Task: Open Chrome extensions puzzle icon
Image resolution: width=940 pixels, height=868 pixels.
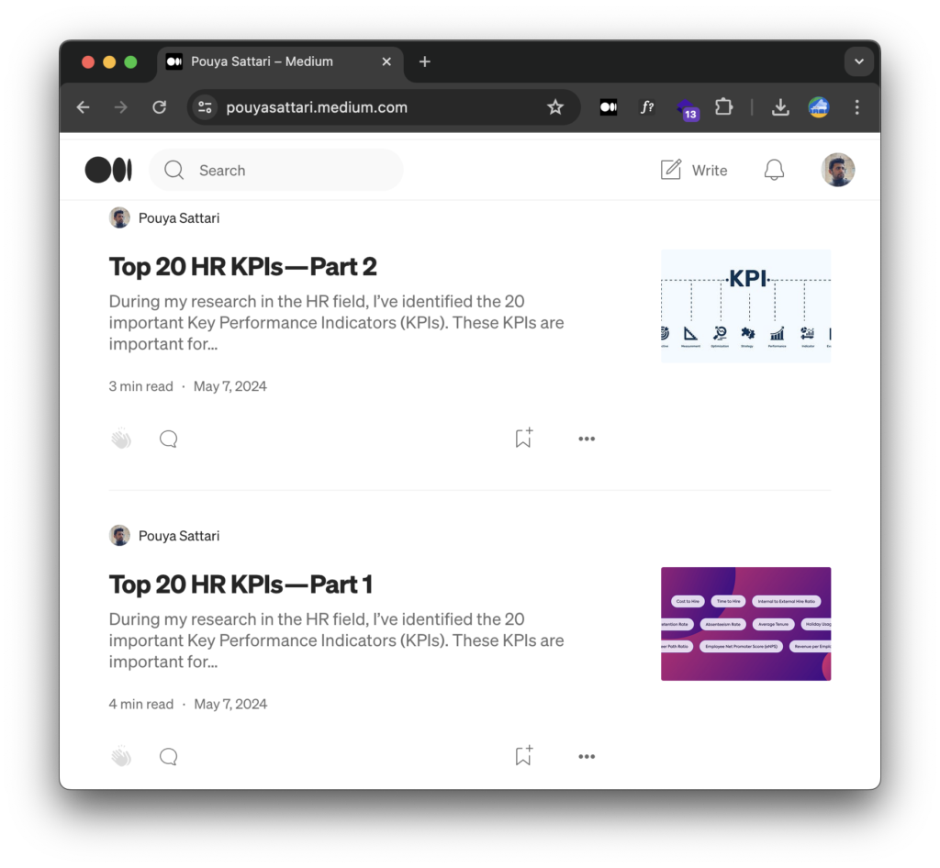Action: tap(723, 107)
